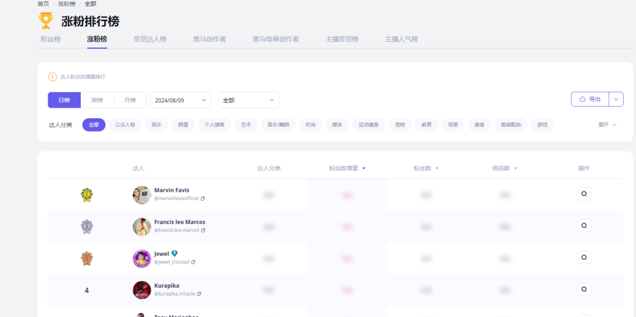Filter by 公众人物 category

(125, 125)
